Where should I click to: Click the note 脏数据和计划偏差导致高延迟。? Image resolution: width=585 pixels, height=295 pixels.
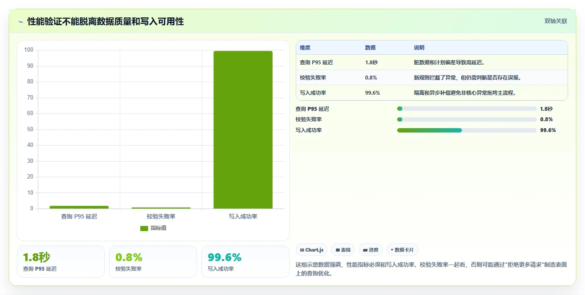click(x=449, y=63)
